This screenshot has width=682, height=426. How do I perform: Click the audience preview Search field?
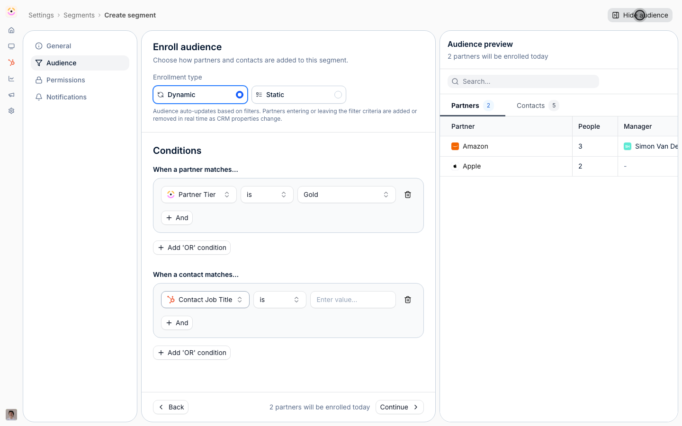(523, 81)
